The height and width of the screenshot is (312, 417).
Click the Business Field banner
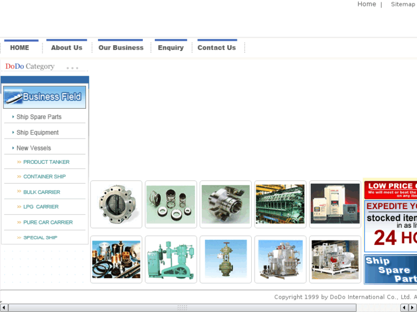click(44, 97)
